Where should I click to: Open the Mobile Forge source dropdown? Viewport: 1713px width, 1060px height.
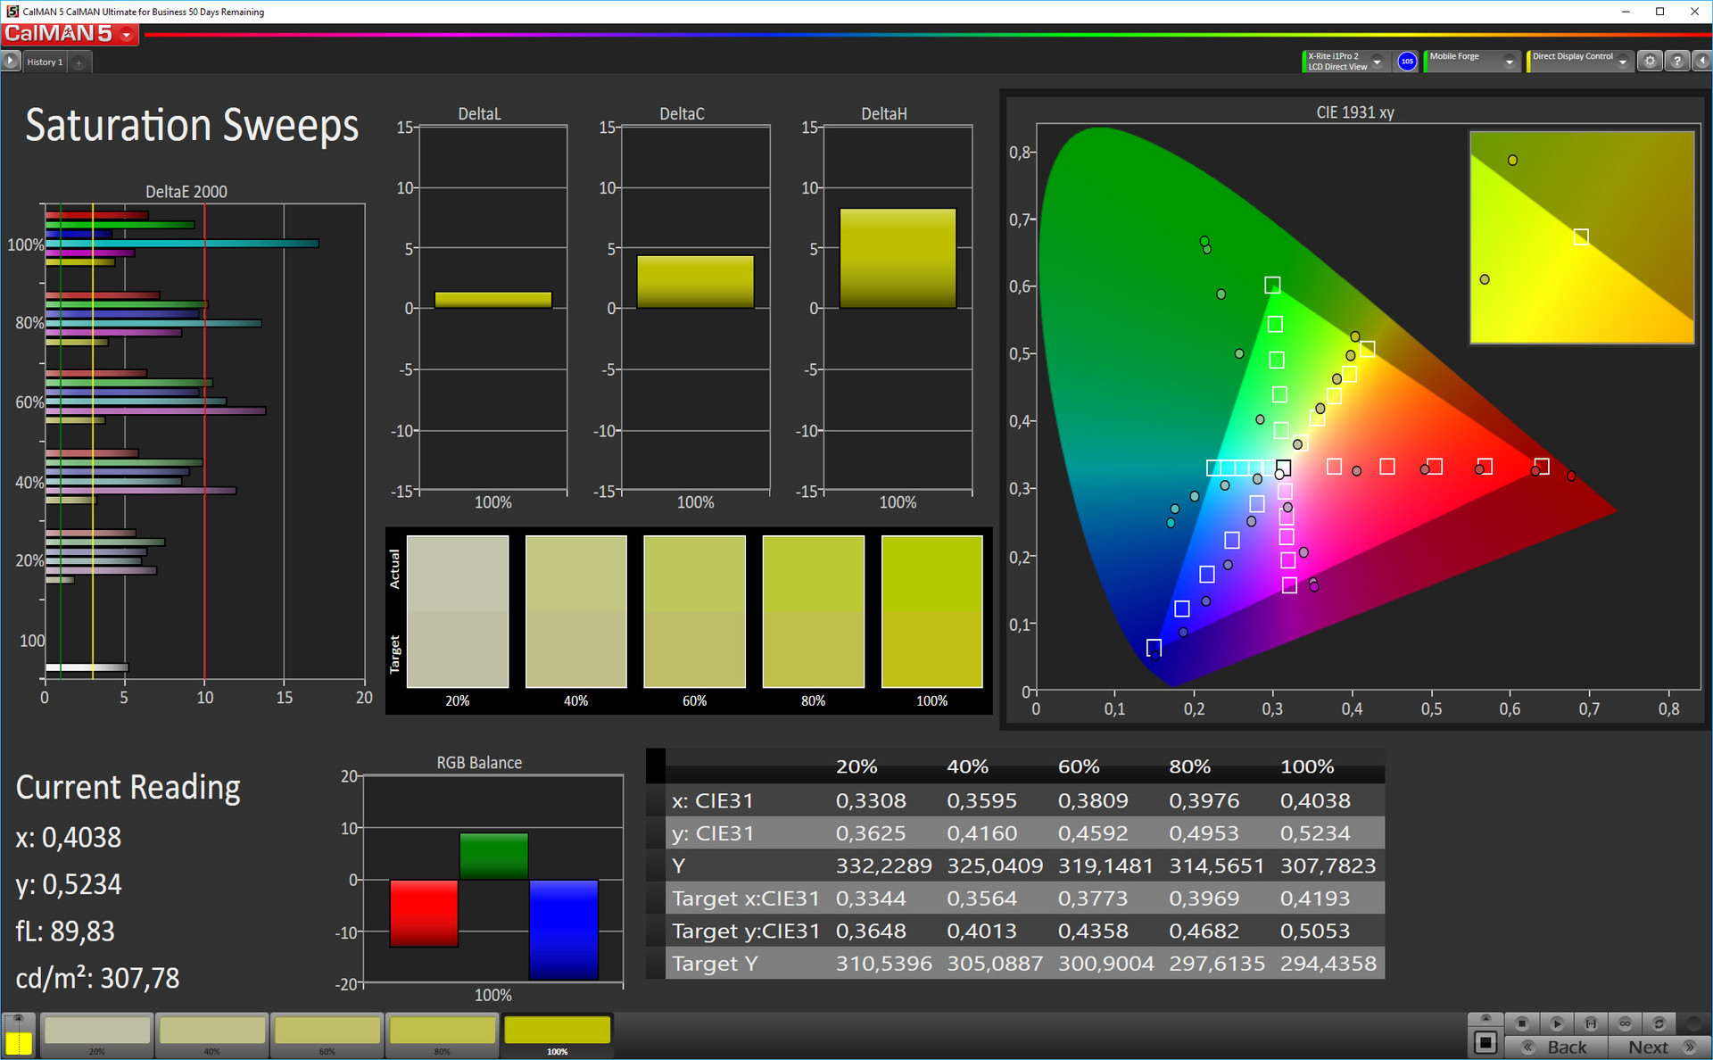(1509, 62)
